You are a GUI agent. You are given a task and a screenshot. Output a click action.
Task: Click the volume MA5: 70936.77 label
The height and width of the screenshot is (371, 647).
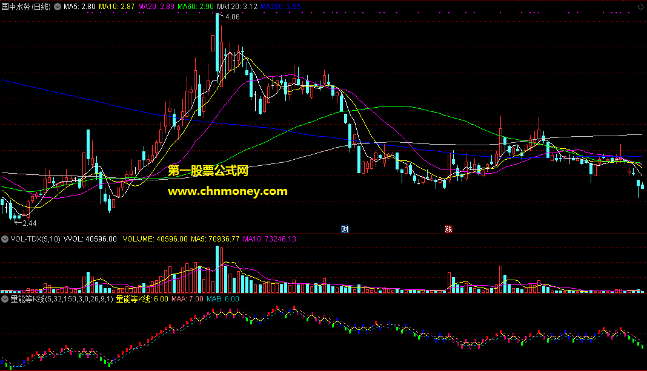point(215,239)
